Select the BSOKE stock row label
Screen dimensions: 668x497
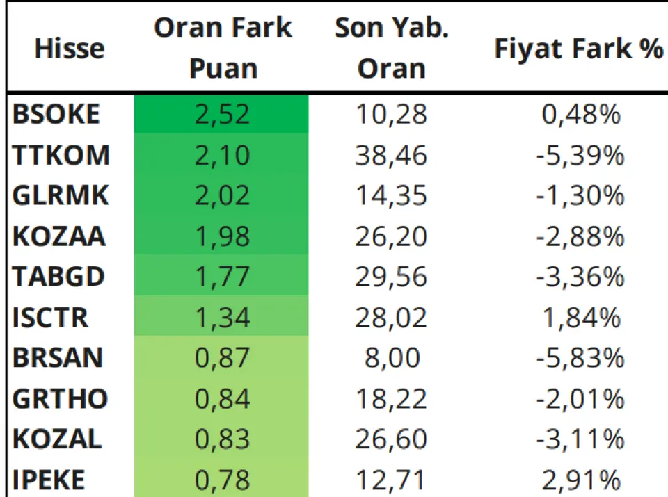pos(56,114)
